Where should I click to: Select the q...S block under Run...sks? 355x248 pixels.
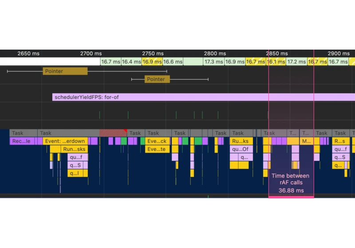coord(75,165)
